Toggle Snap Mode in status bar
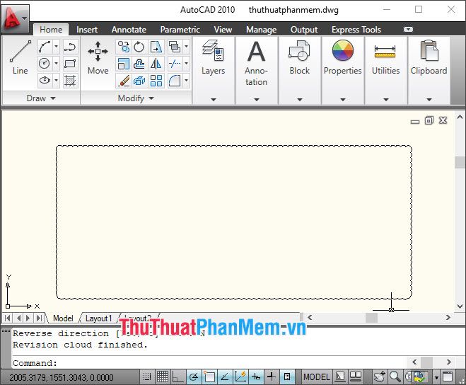Screen dimensions: 466x385 (x=147, y=377)
